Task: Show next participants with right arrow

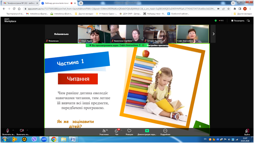Action: 213,34
